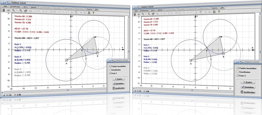
Task: Click the Ausblenden button in right panel
Action: click(x=248, y=92)
